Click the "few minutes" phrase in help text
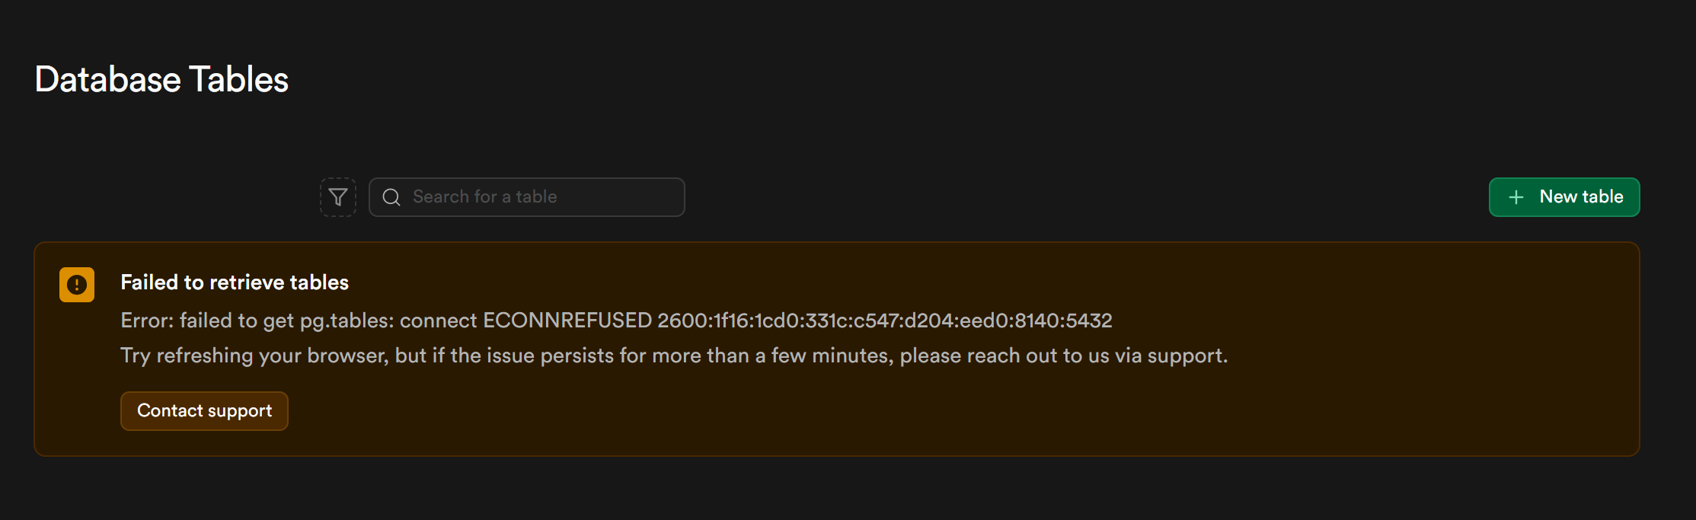Viewport: 1696px width, 520px height. pyautogui.click(x=832, y=356)
